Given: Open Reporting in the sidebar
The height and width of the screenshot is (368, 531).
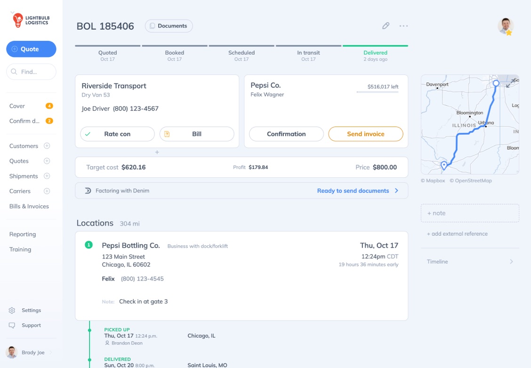Looking at the screenshot, I should pos(22,234).
